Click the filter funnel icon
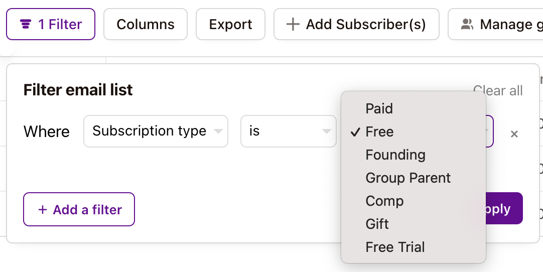The image size is (543, 272). 25,24
